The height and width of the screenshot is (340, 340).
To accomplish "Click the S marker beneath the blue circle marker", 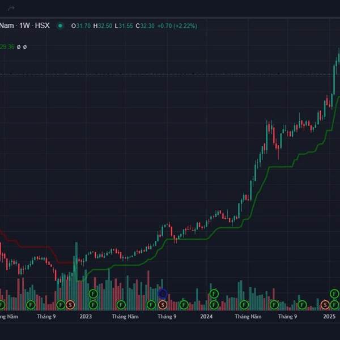I will point(163,305).
